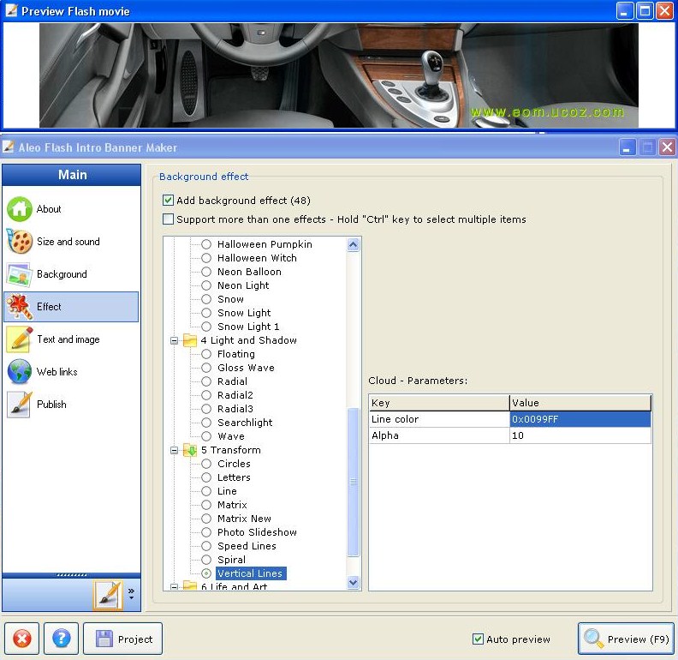
Task: Click the Key column header
Action: pos(438,403)
